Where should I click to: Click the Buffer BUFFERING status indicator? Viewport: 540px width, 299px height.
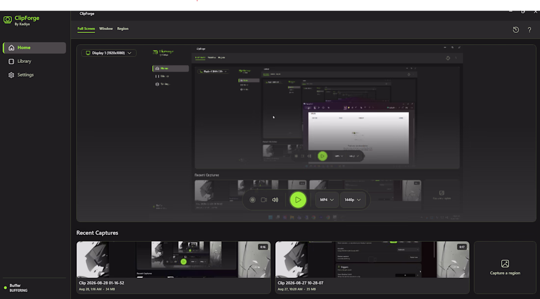pyautogui.click(x=16, y=288)
